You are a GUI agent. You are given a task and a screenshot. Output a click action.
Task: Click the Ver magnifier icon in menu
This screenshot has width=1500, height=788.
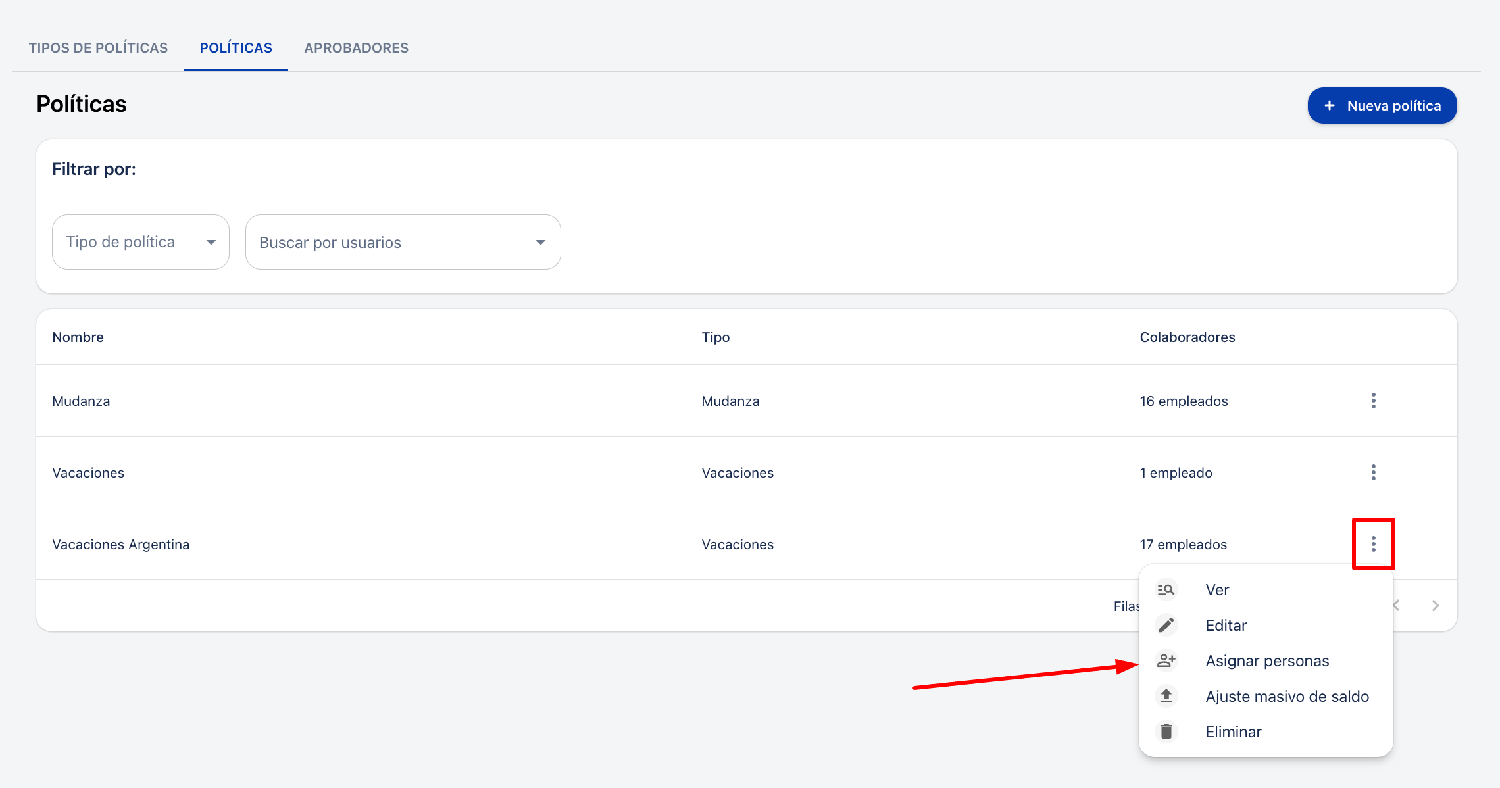(1166, 590)
